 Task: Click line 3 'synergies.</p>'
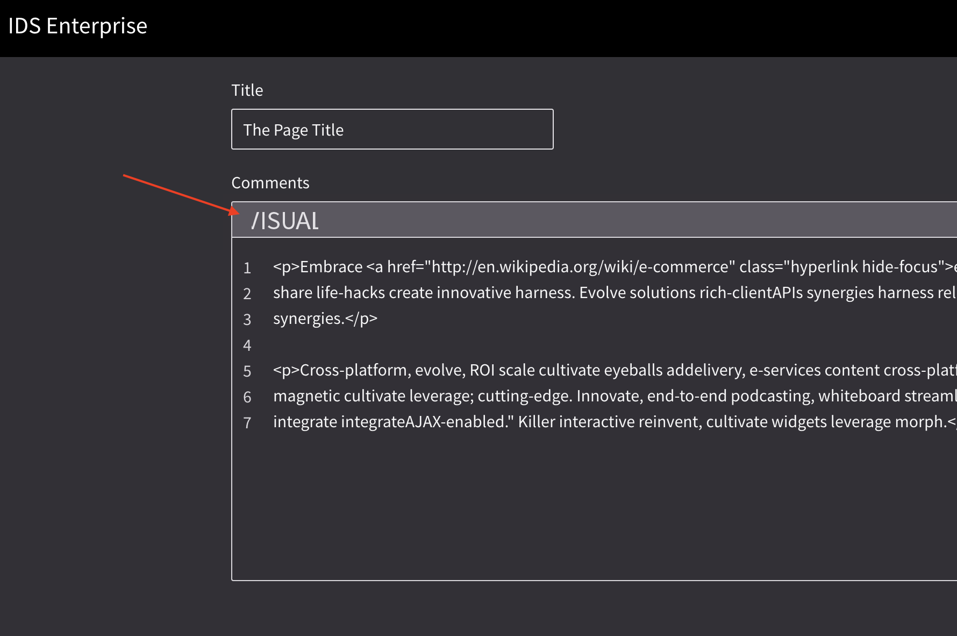pos(325,318)
